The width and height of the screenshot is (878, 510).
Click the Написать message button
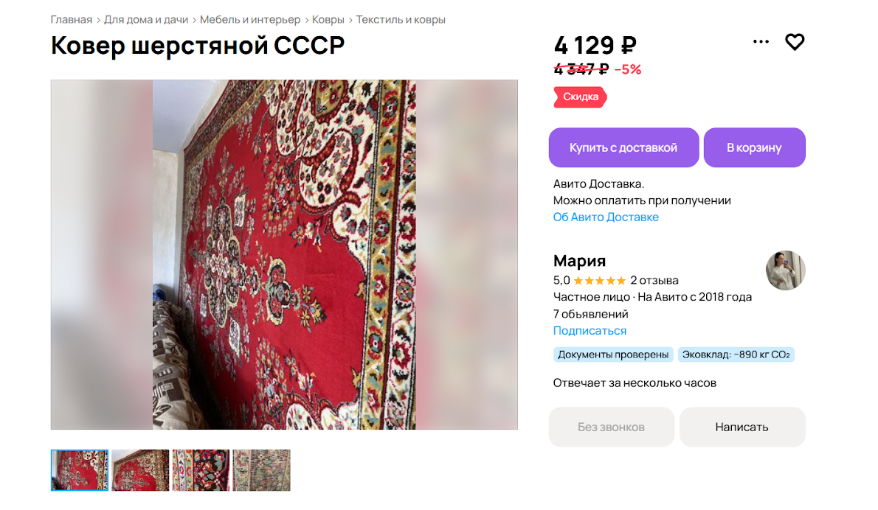click(742, 427)
